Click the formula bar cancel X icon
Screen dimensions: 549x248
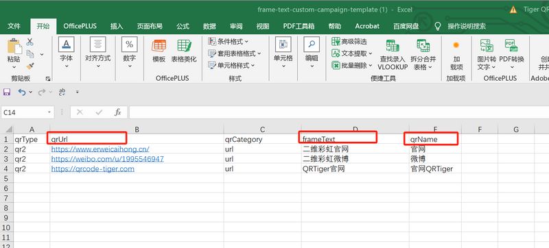point(80,112)
